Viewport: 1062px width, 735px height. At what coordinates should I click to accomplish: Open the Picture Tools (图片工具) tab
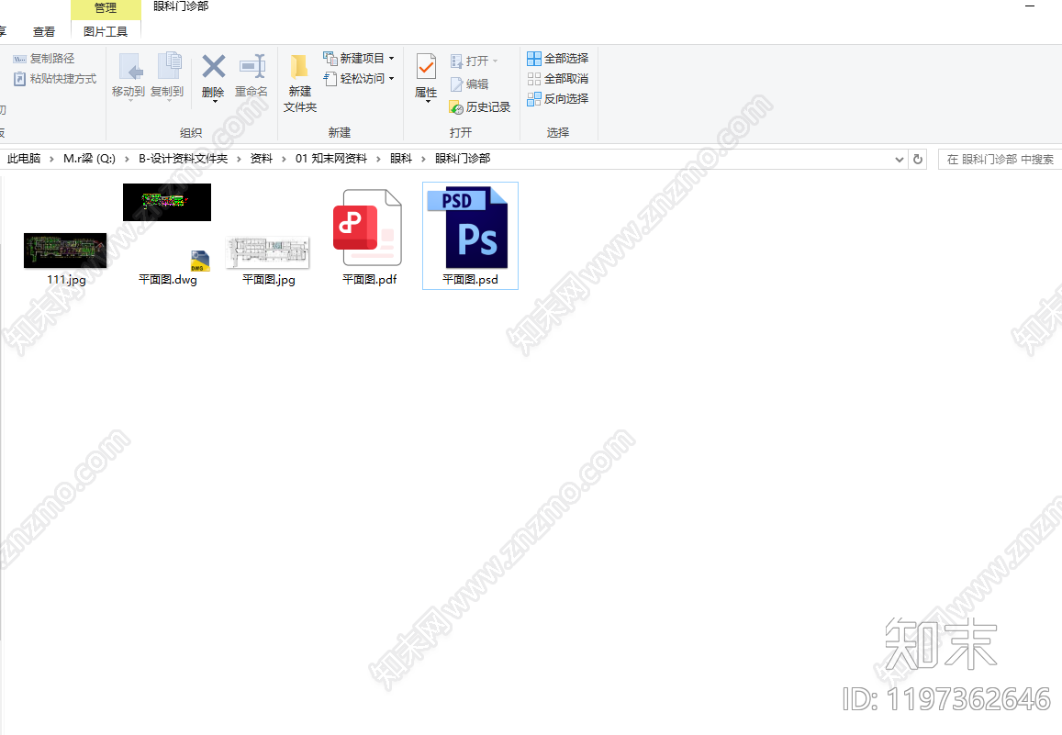(106, 32)
